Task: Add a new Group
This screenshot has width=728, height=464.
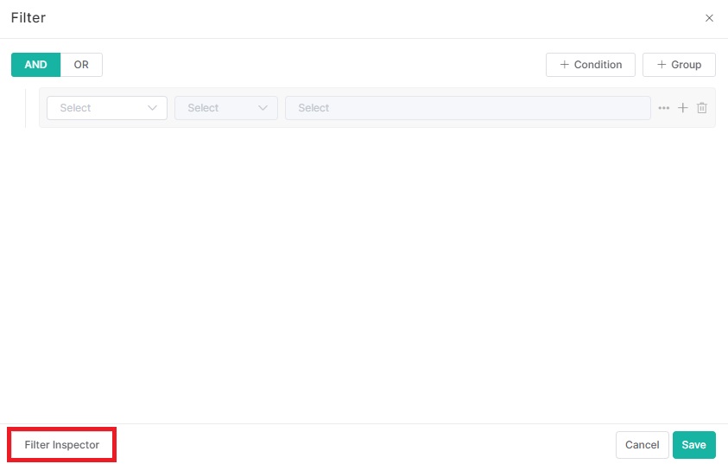Action: coord(679,65)
